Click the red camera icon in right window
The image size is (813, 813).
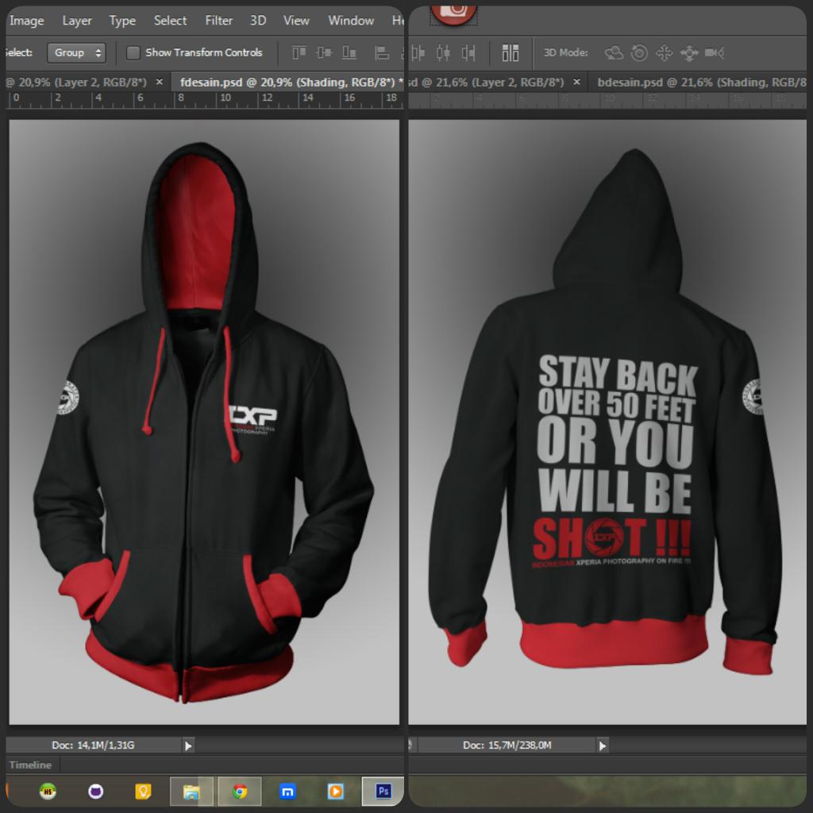pos(453,14)
